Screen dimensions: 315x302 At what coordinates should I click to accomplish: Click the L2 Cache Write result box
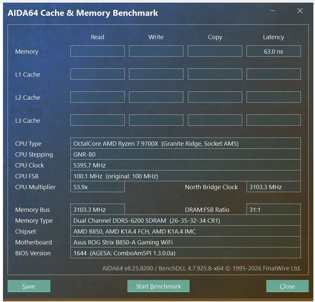pos(156,97)
